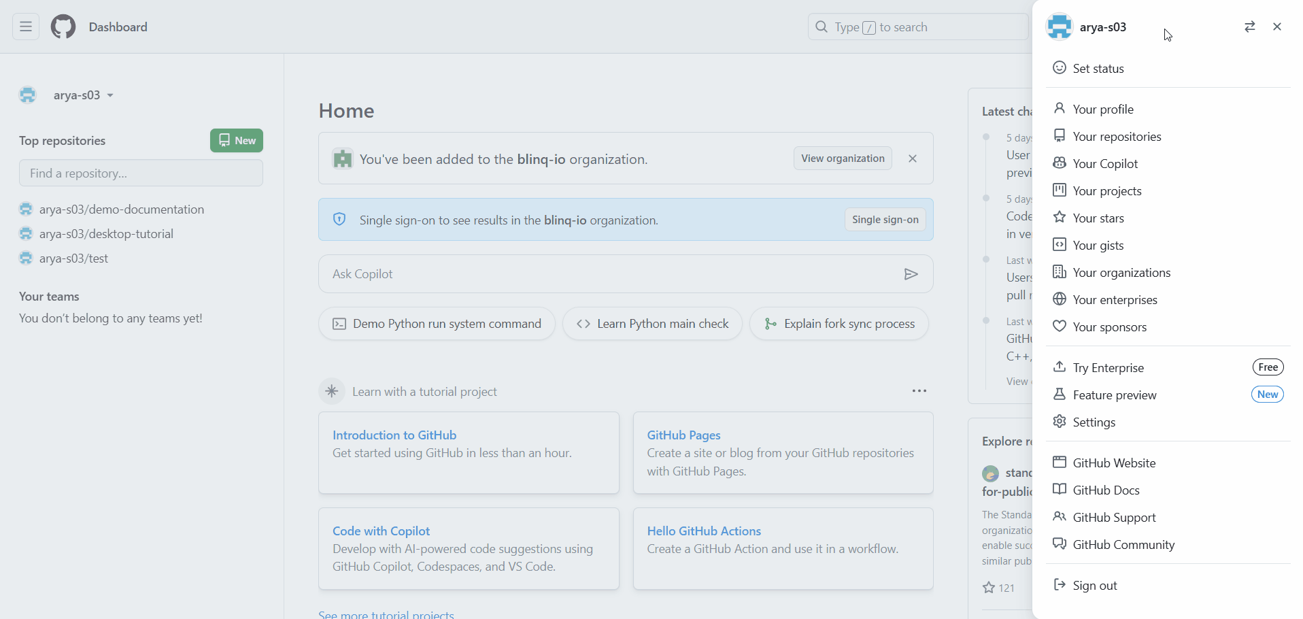Click the shield icon in single sign-on banner
The width and height of the screenshot is (1303, 619).
[x=339, y=219]
